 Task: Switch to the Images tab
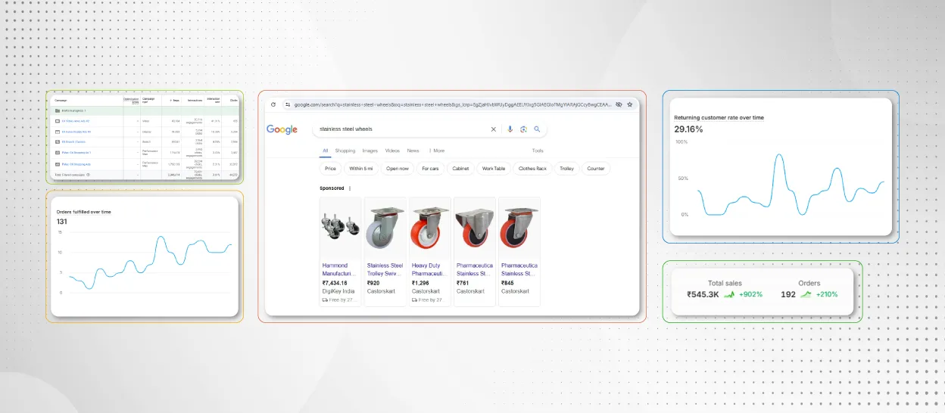click(370, 151)
